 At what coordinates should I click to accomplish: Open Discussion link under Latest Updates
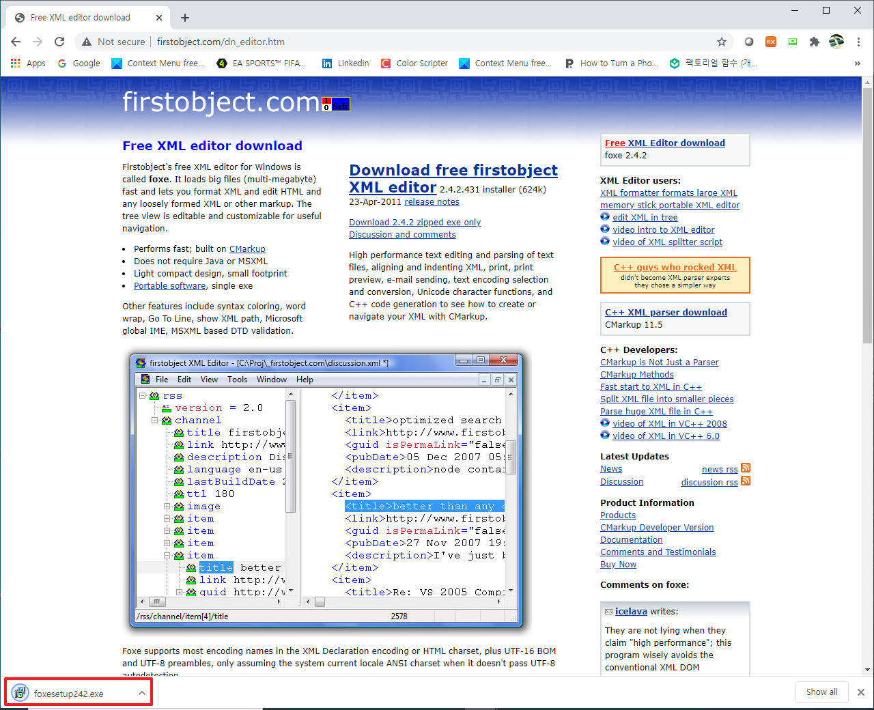coord(621,482)
